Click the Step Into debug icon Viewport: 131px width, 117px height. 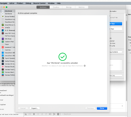click(42, 114)
